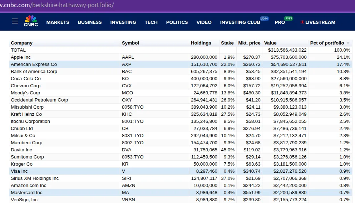Click the green JOIN badge on PRO

(289, 18)
